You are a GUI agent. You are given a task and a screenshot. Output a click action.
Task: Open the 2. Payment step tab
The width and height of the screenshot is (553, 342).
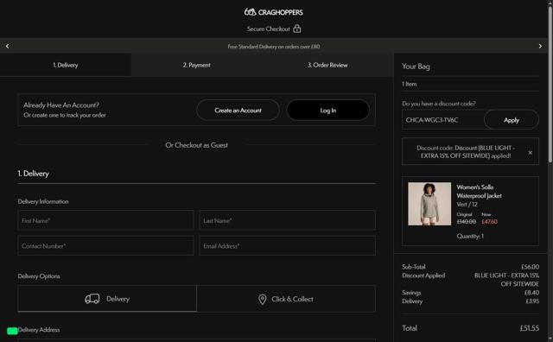(196, 65)
